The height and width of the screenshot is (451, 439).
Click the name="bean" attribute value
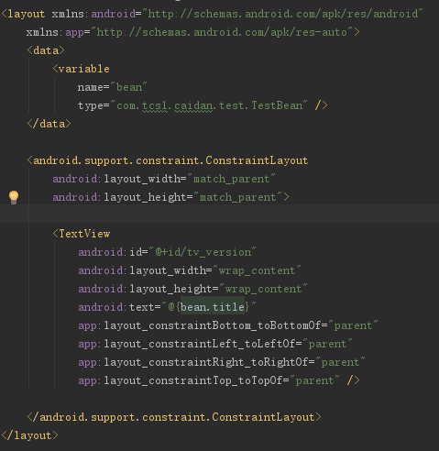click(128, 87)
